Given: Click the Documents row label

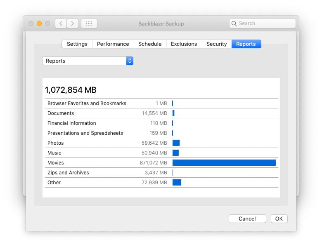Looking at the screenshot, I should (x=61, y=113).
